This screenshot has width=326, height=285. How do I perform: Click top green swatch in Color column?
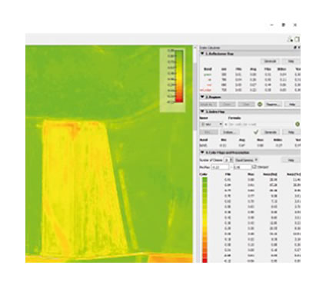[205, 180]
